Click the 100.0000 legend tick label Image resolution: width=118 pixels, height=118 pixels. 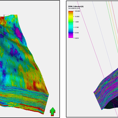77,11
